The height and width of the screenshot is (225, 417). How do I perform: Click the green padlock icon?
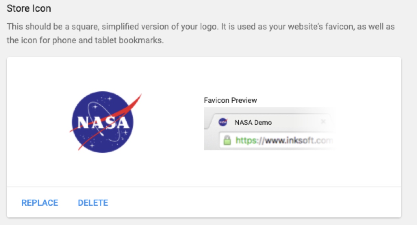(x=226, y=140)
